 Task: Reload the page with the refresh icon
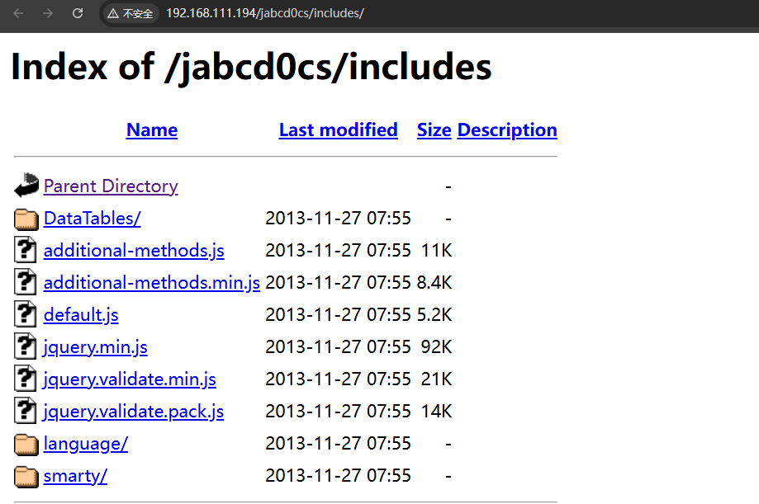(x=78, y=13)
